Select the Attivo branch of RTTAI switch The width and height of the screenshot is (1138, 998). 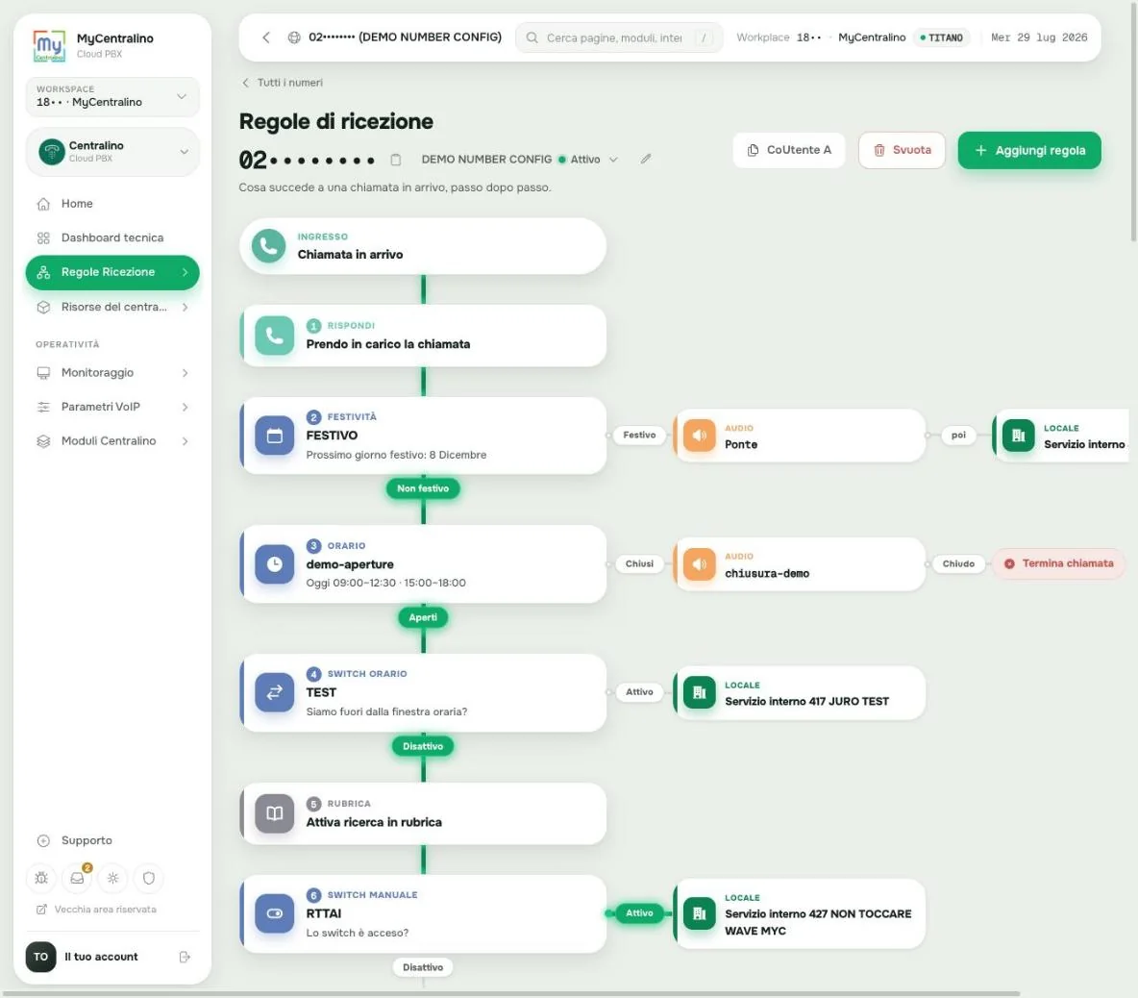click(x=638, y=913)
